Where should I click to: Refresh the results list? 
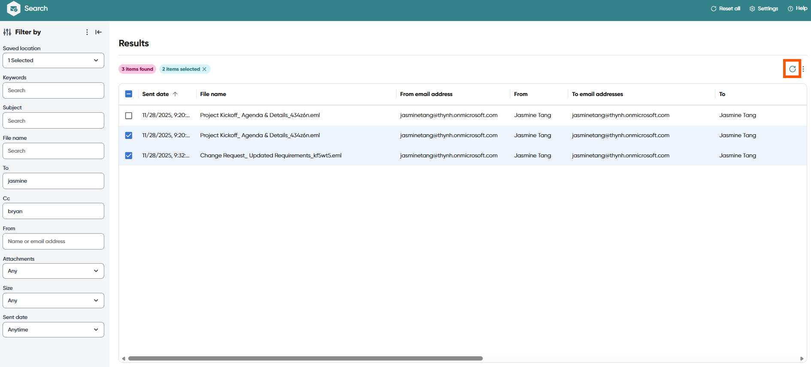(792, 69)
